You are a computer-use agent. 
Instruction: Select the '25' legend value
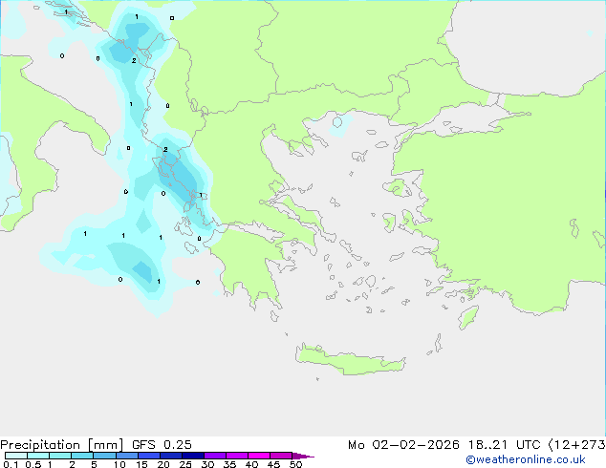click(185, 464)
